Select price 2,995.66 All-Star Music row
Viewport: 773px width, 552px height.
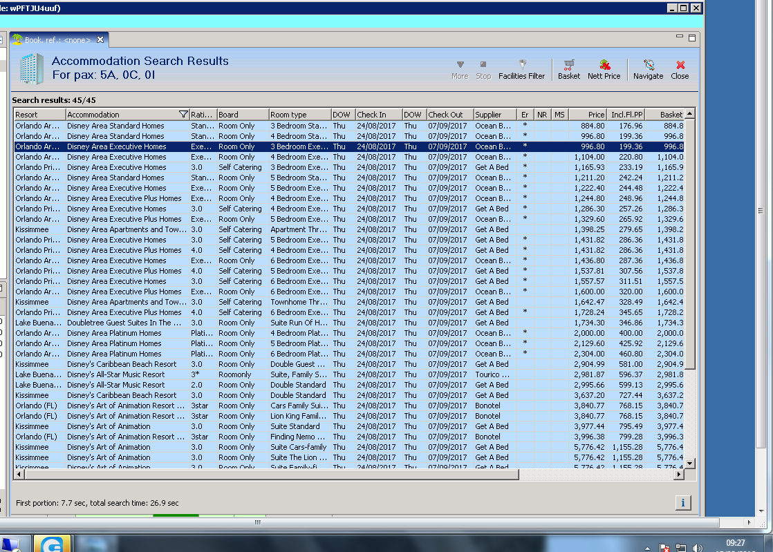point(349,385)
